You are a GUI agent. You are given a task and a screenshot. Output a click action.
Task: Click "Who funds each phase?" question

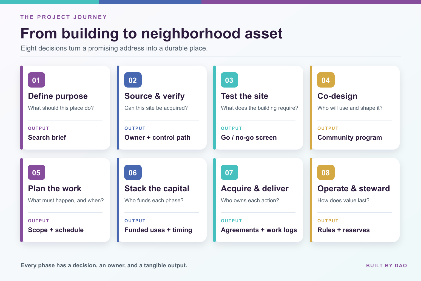[x=154, y=200]
